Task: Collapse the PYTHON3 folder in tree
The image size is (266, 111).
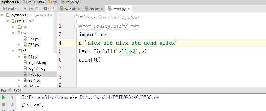Action: point(7,21)
